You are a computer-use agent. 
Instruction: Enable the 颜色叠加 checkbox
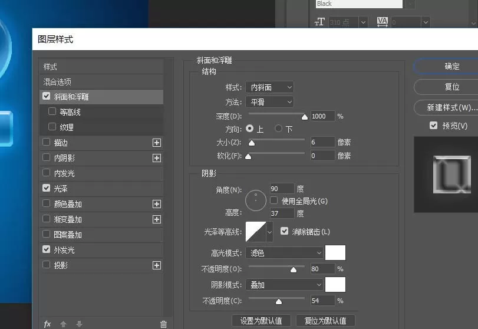pos(47,203)
